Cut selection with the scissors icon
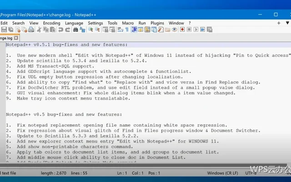Image resolution: width=291 pixels, height=182 pixels. click(x=39, y=30)
